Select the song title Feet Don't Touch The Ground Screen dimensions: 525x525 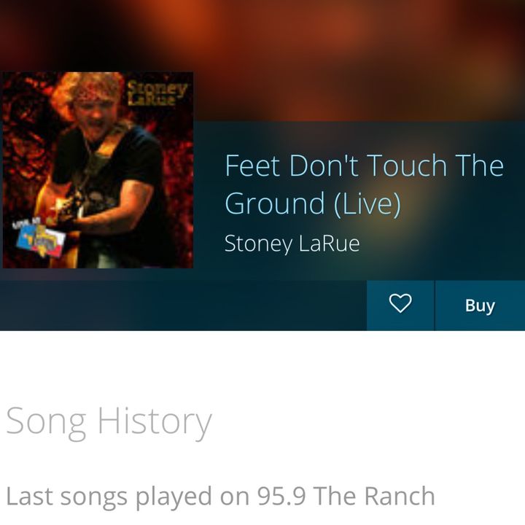pos(365,184)
